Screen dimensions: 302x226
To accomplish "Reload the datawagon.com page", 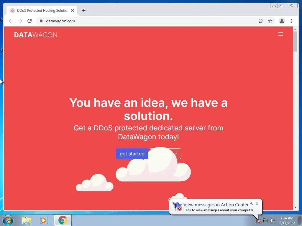I will (x=29, y=21).
